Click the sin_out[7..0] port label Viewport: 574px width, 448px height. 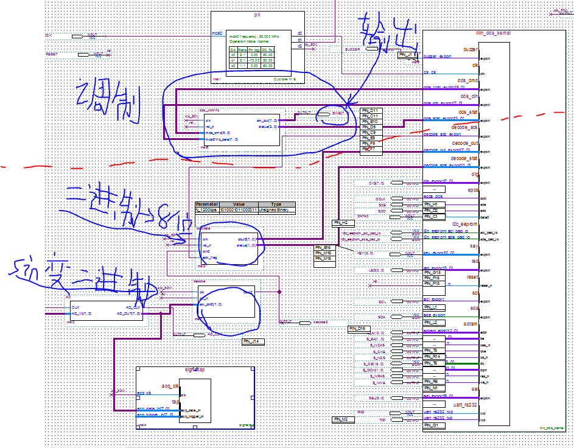(x=267, y=121)
